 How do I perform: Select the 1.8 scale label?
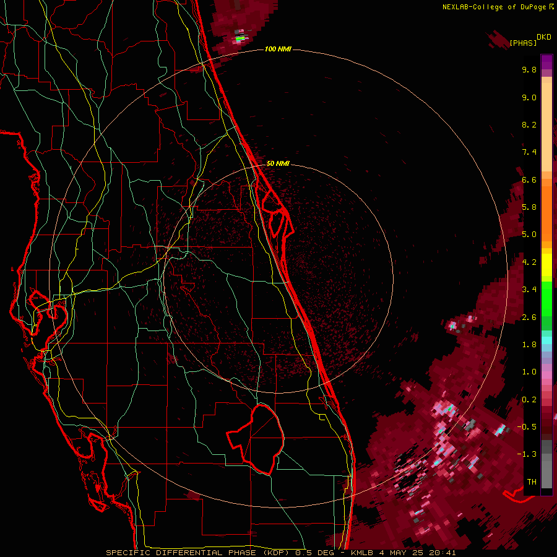(529, 345)
